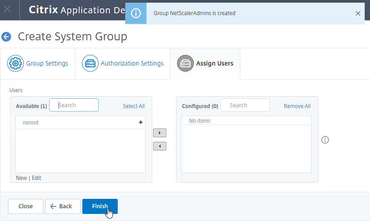Go Back to the previous step

(x=63, y=206)
